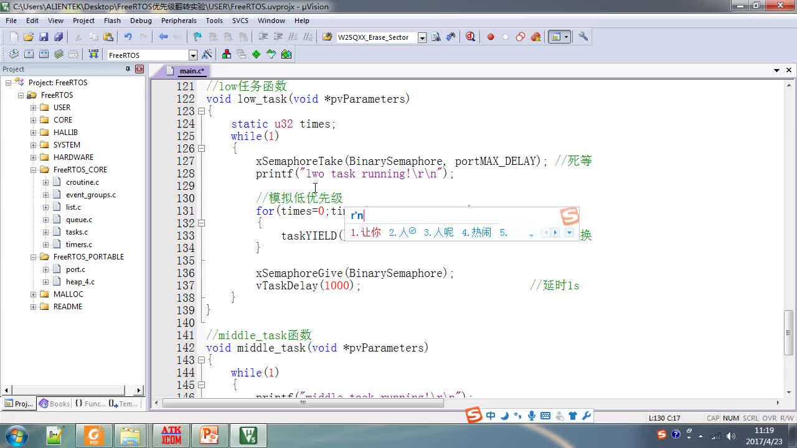
Task: Toggle bookmark on the current line
Action: pos(197,37)
